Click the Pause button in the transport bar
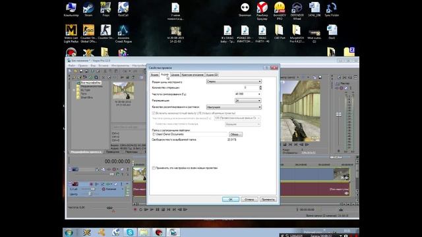 tap(158, 209)
